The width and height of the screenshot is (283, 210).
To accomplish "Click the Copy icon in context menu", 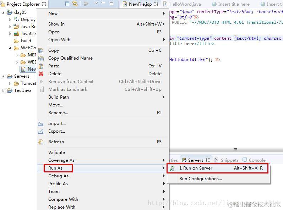I will click(41, 50).
